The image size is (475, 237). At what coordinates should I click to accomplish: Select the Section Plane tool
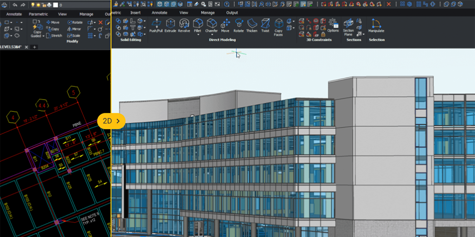pos(348,27)
